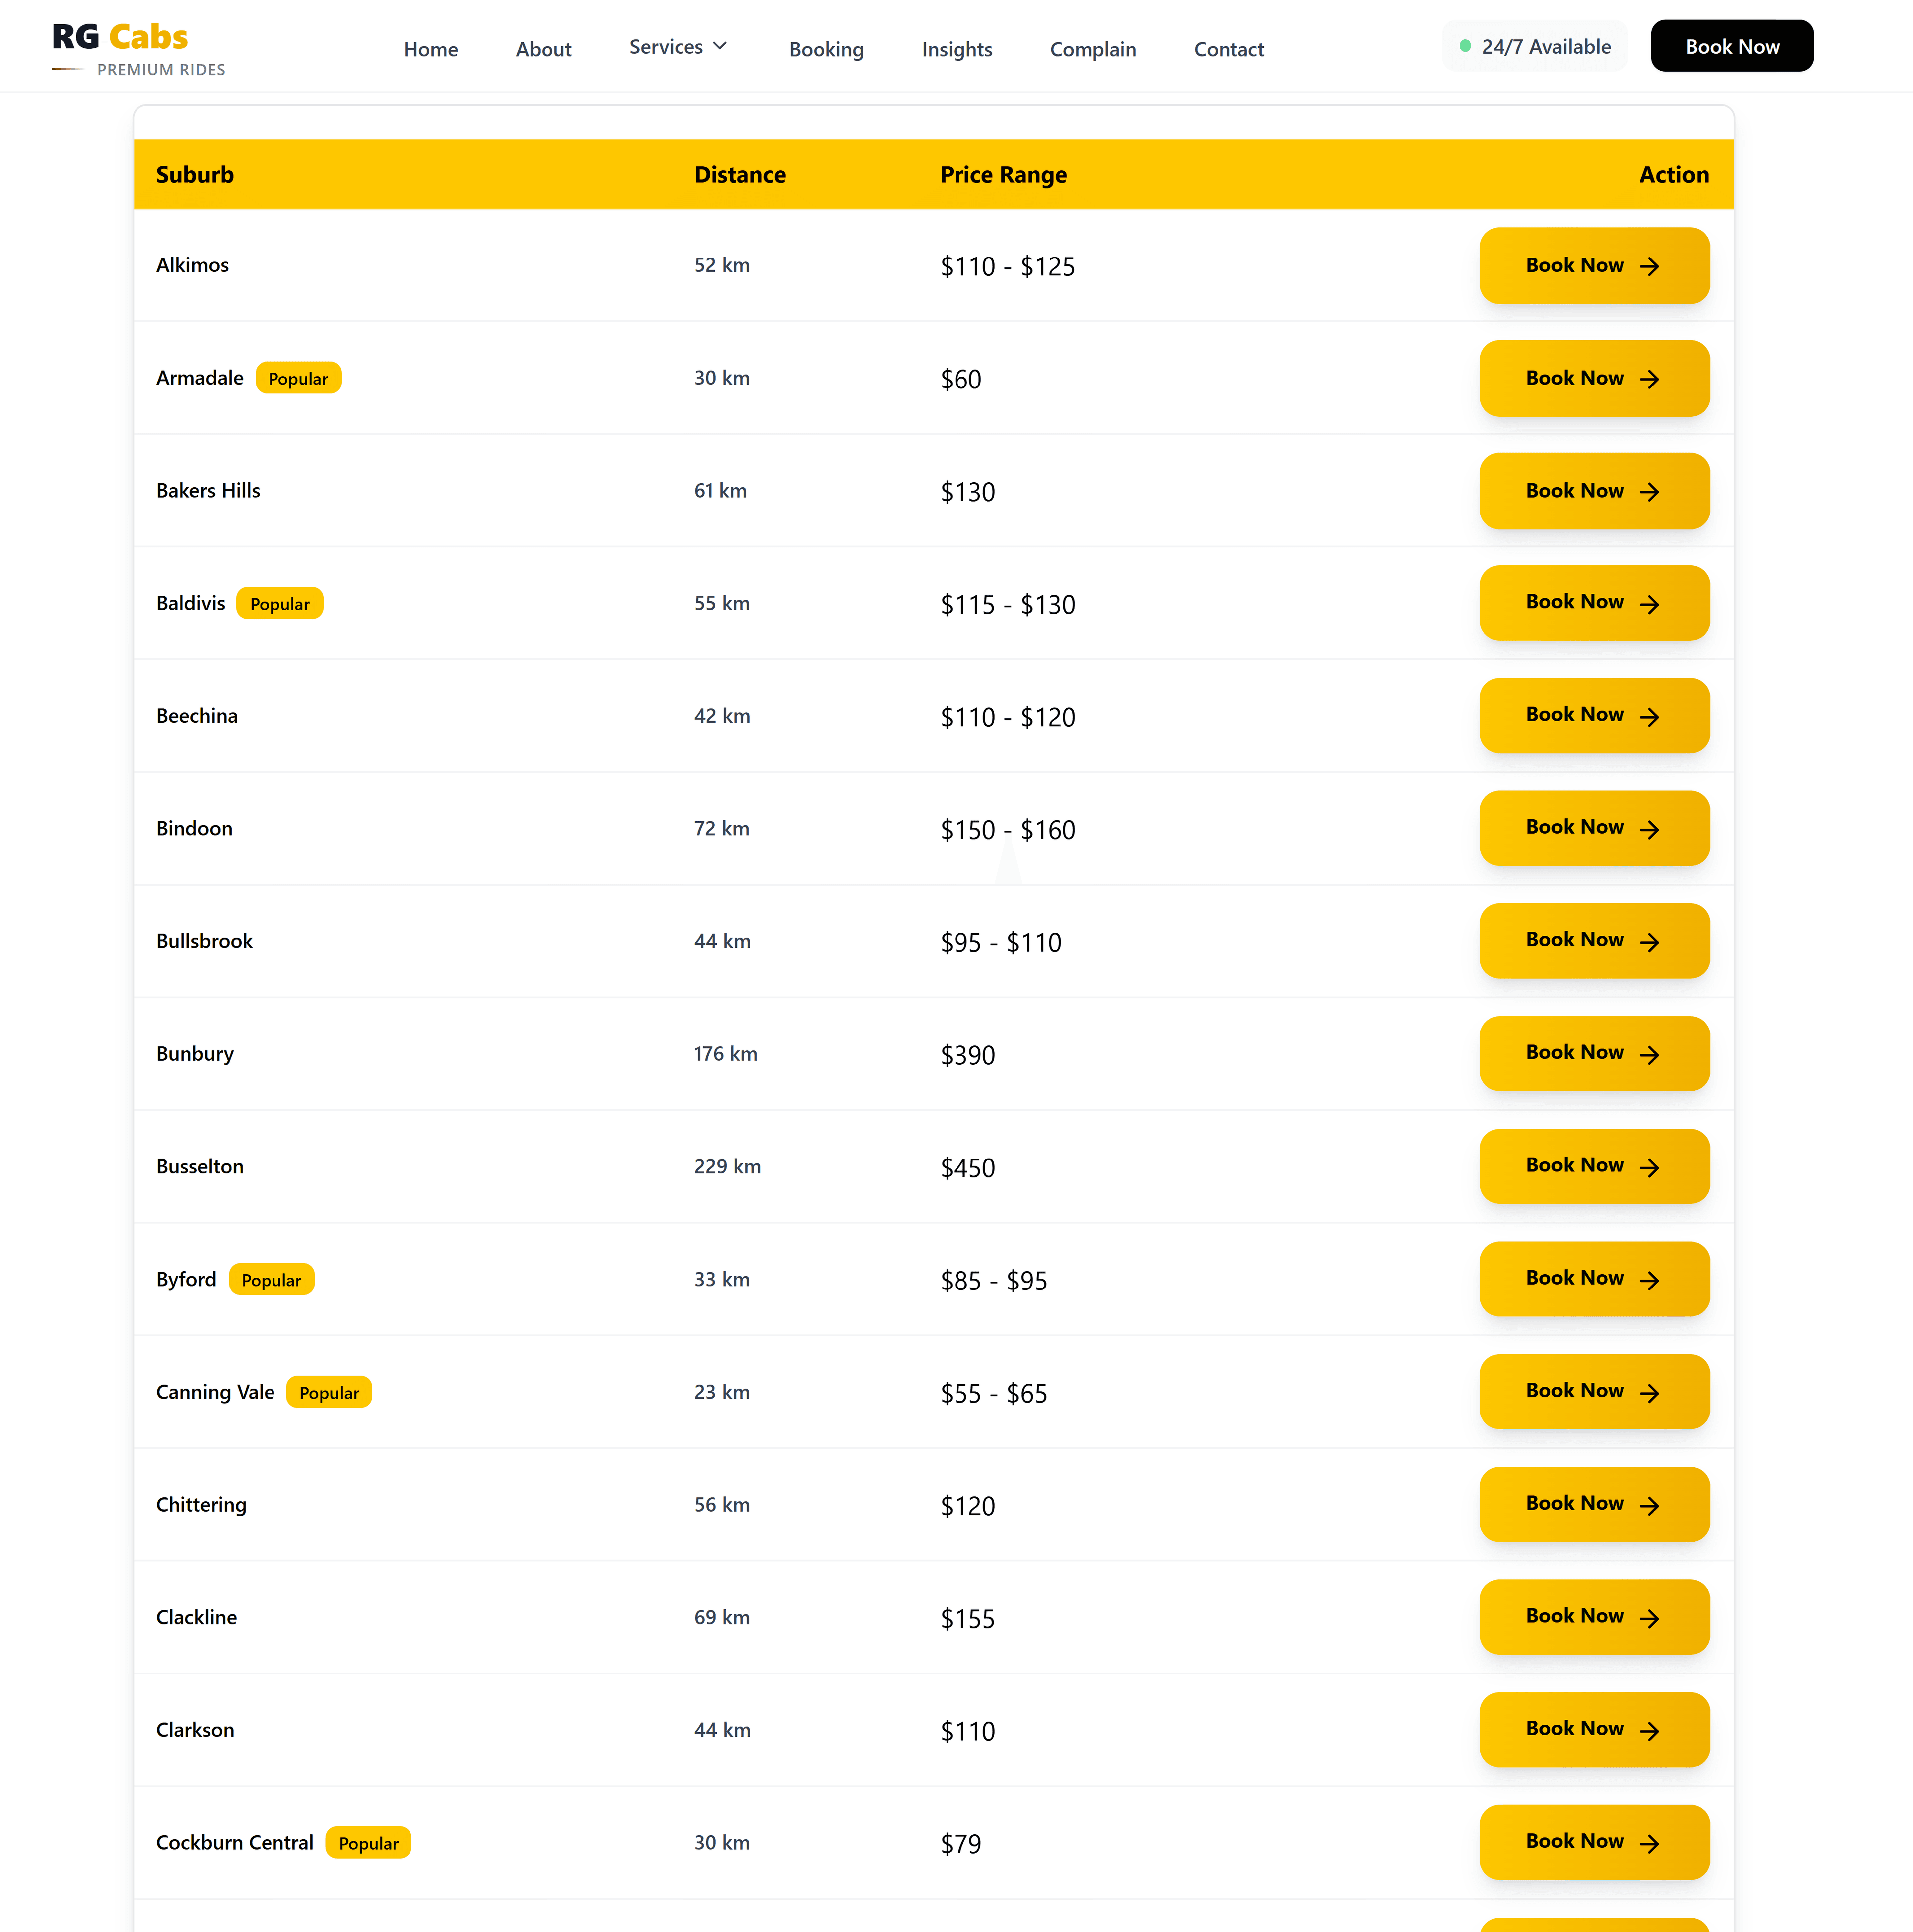Click the arrow icon in Chittering row

coord(1650,1505)
